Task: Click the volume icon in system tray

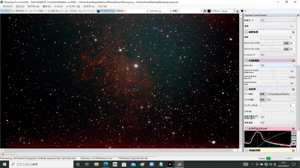Action: pos(270,164)
